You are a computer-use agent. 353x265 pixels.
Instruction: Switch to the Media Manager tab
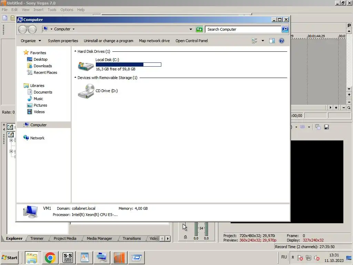99,238
